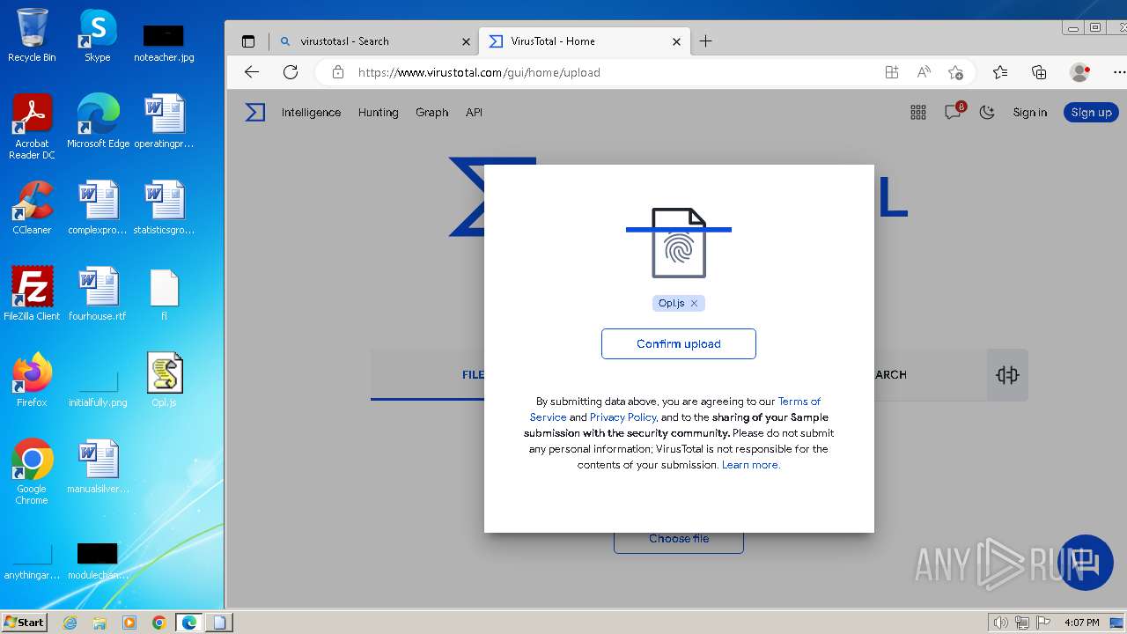Select Recycle Bin desktop icon

point(32,36)
